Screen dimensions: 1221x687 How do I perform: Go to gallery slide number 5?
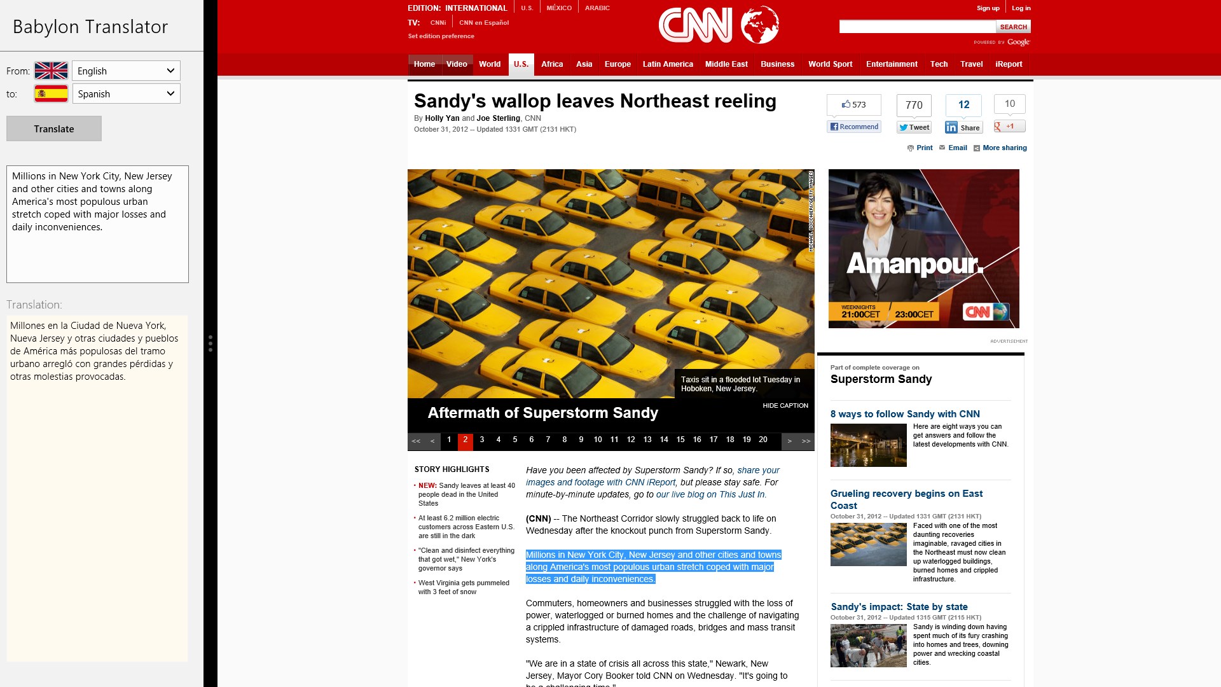click(x=515, y=440)
